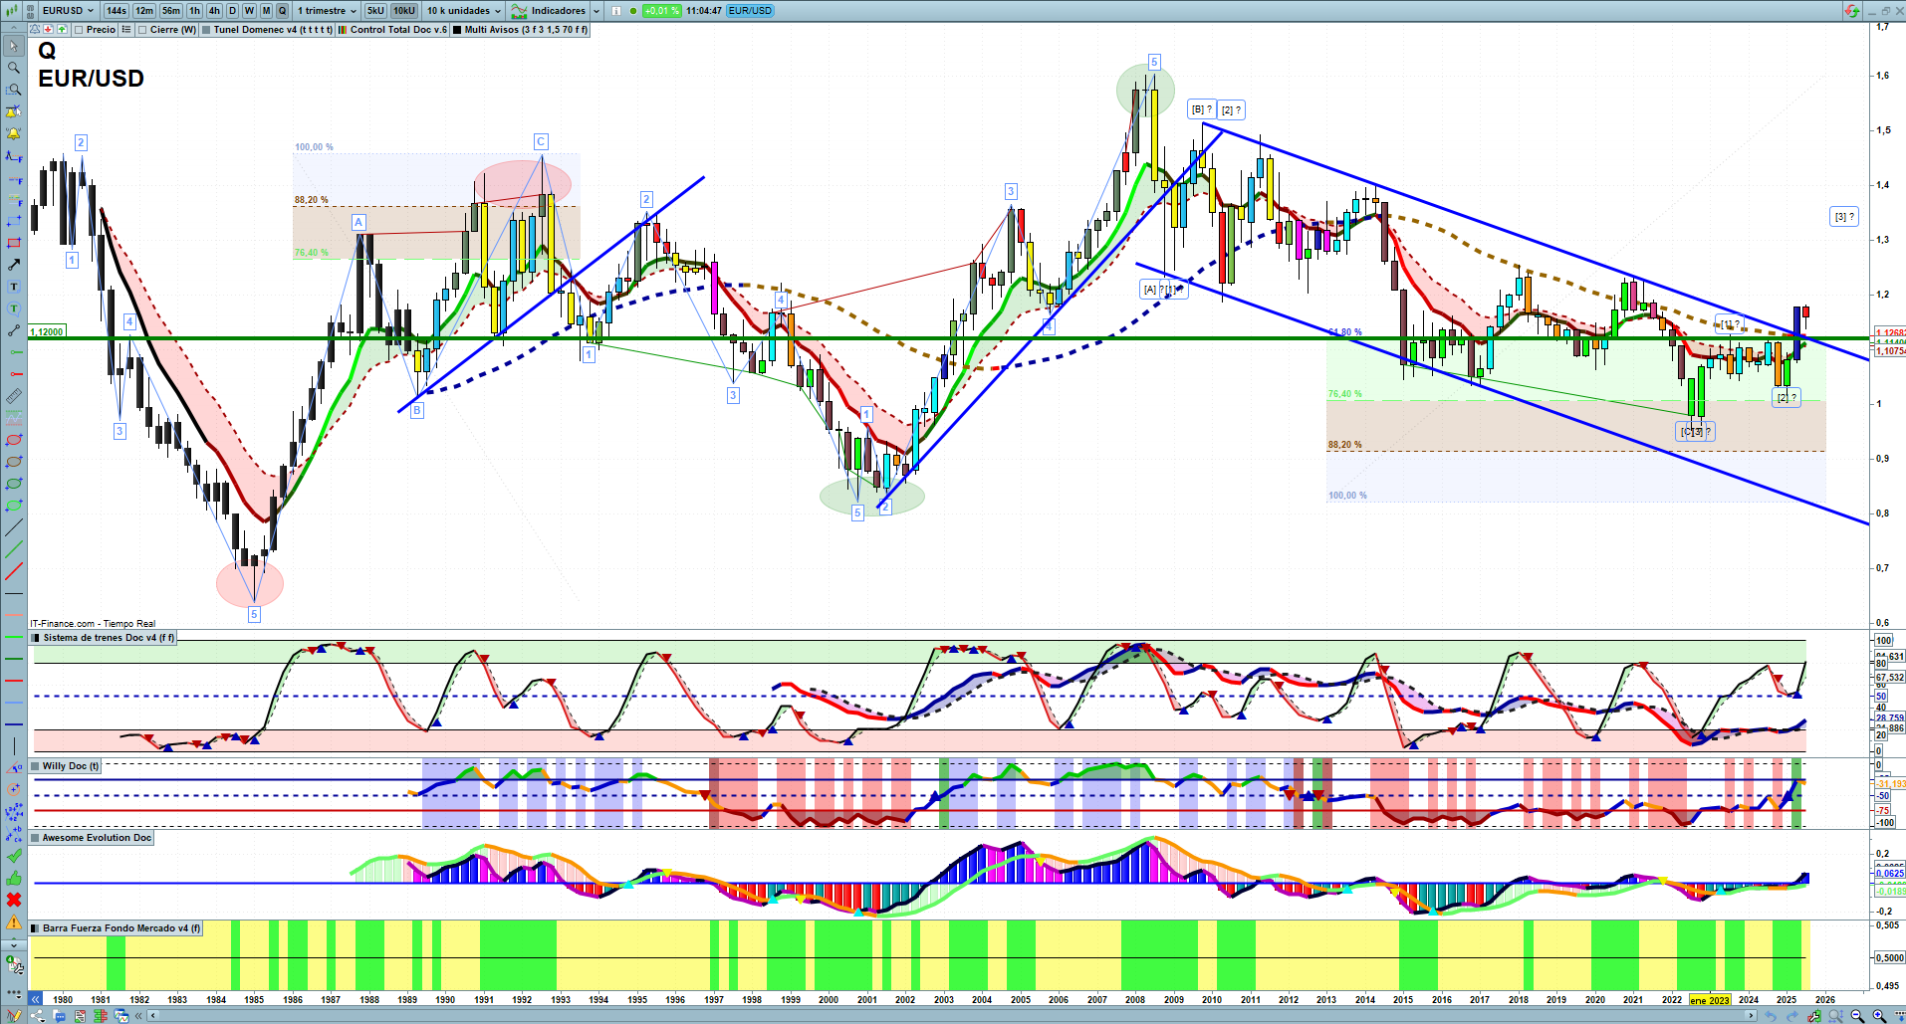Open the chart info icon
Image resolution: width=1906 pixels, height=1024 pixels.
coord(615,11)
